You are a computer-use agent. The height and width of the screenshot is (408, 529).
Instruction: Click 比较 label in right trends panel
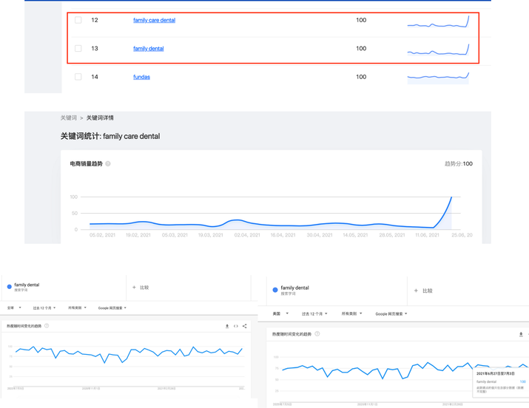(428, 290)
